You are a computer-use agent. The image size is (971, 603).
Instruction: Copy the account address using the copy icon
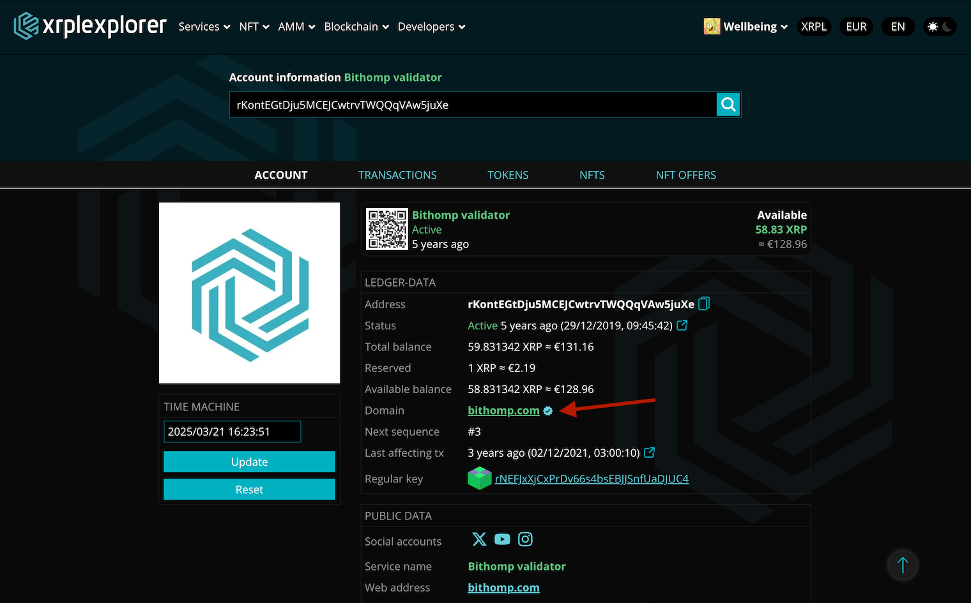tap(703, 304)
